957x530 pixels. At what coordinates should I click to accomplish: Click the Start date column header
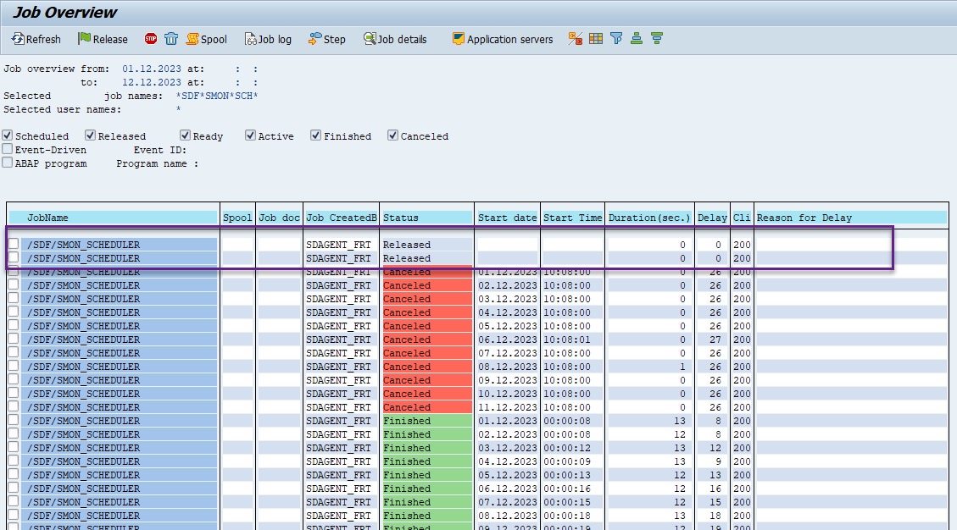(x=507, y=218)
